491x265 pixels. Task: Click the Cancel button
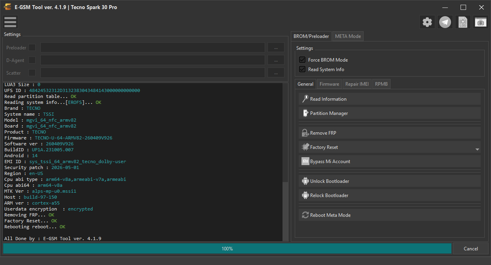pos(470,248)
